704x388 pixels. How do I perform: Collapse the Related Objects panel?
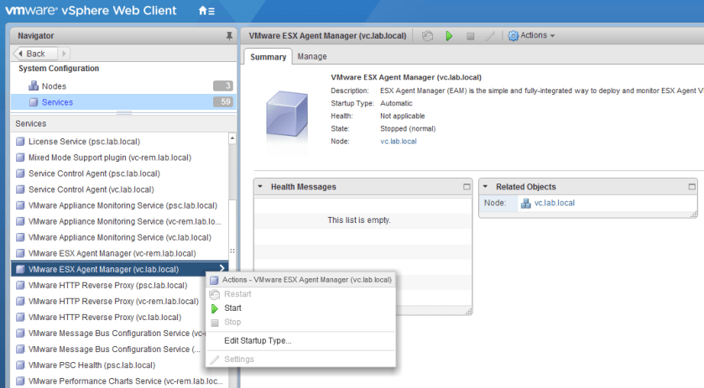click(x=485, y=187)
